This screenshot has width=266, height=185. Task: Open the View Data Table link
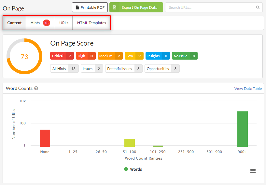(248, 88)
